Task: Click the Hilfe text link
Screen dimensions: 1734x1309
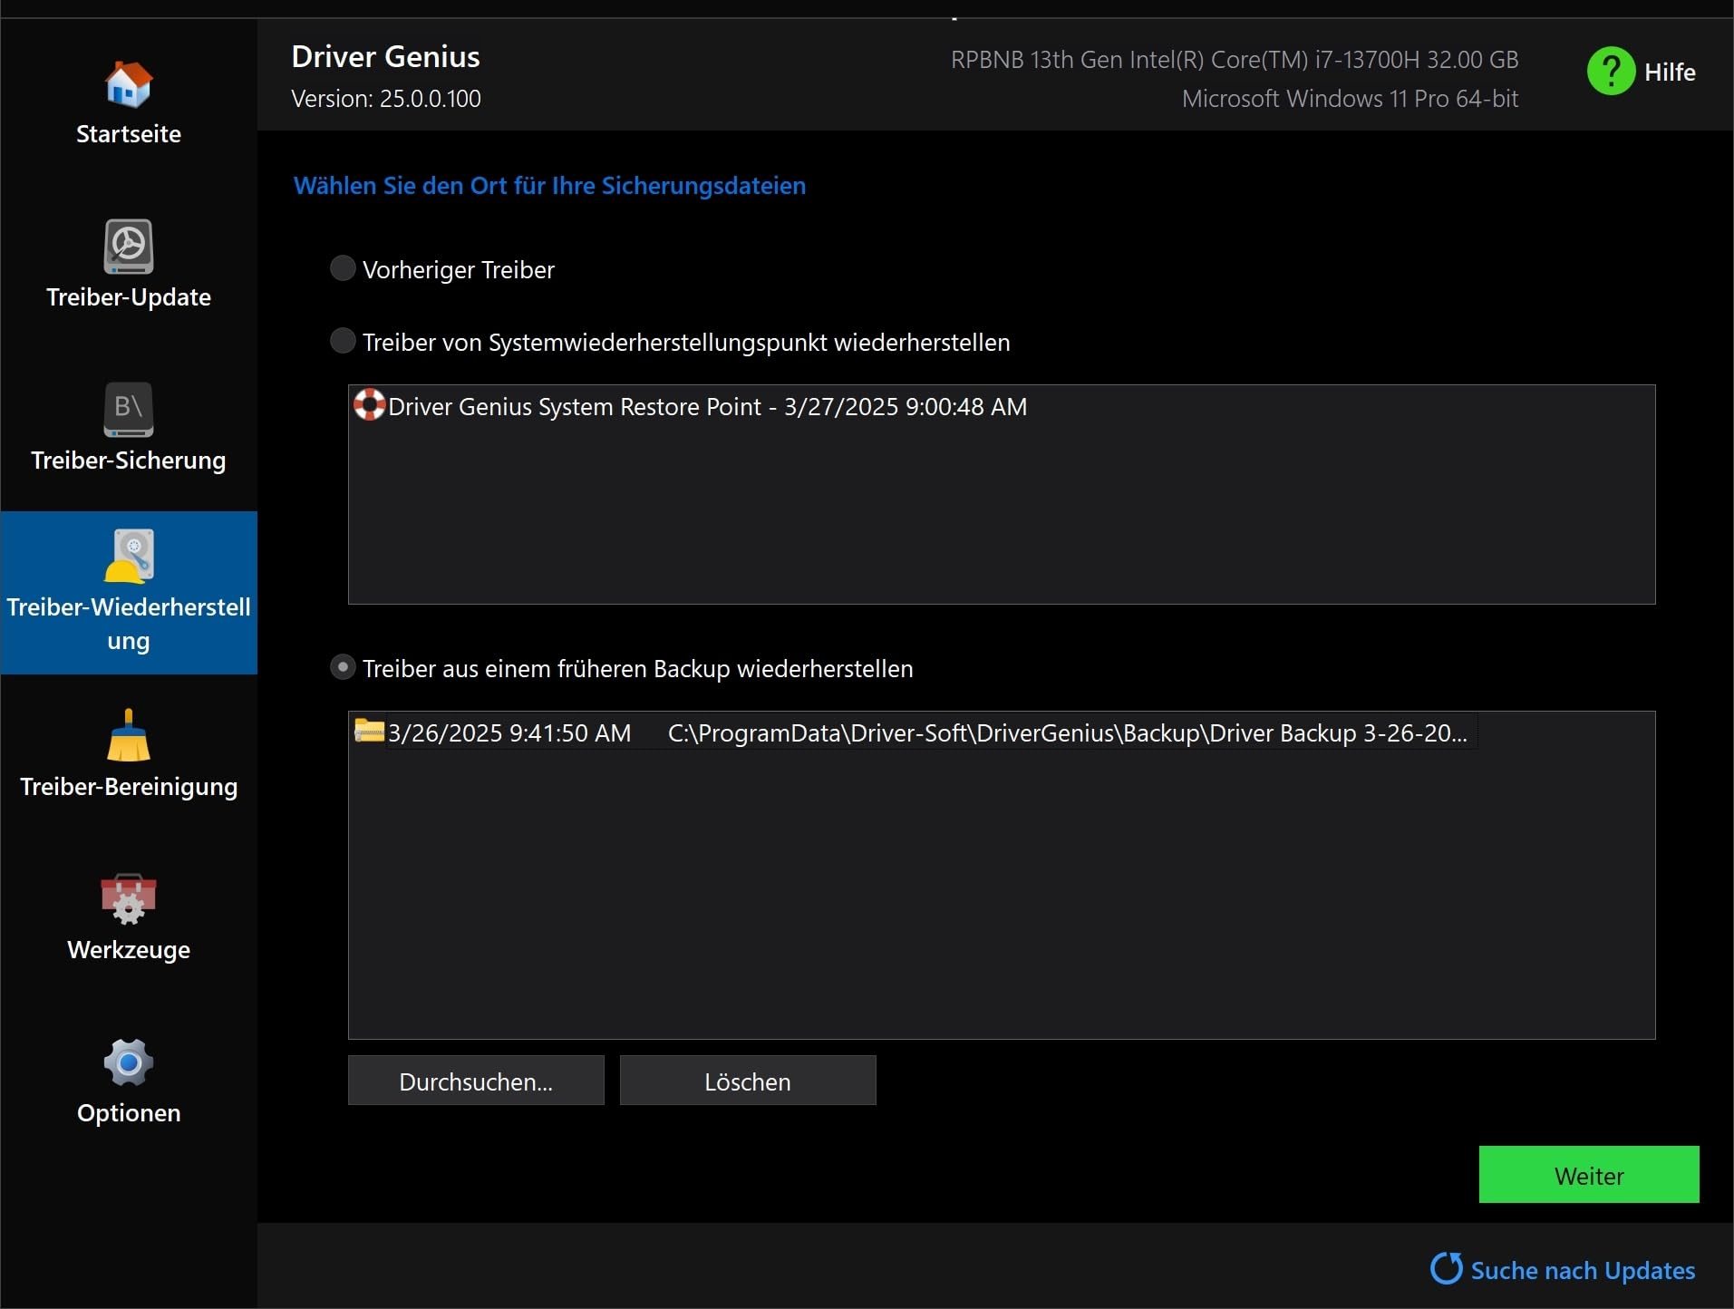Action: (x=1670, y=72)
